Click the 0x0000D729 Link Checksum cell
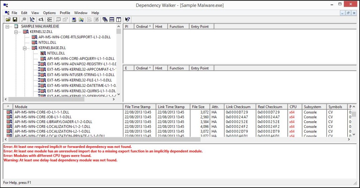The height and width of the screenshot is (188, 360). (x=237, y=112)
